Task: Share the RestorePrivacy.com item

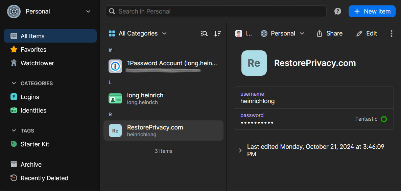Action: click(x=329, y=33)
